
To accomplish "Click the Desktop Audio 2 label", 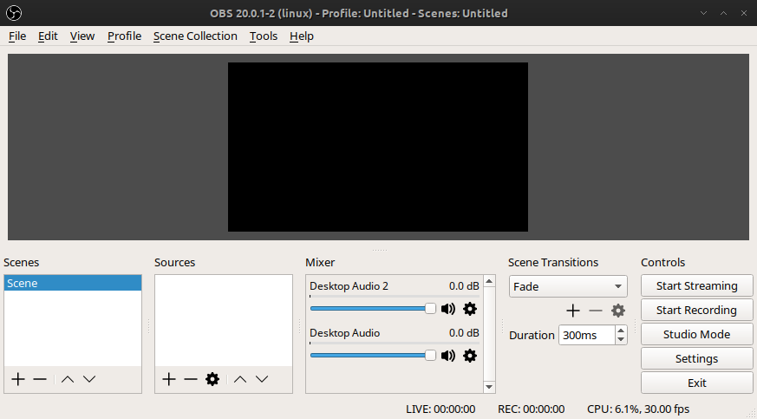I will [349, 286].
